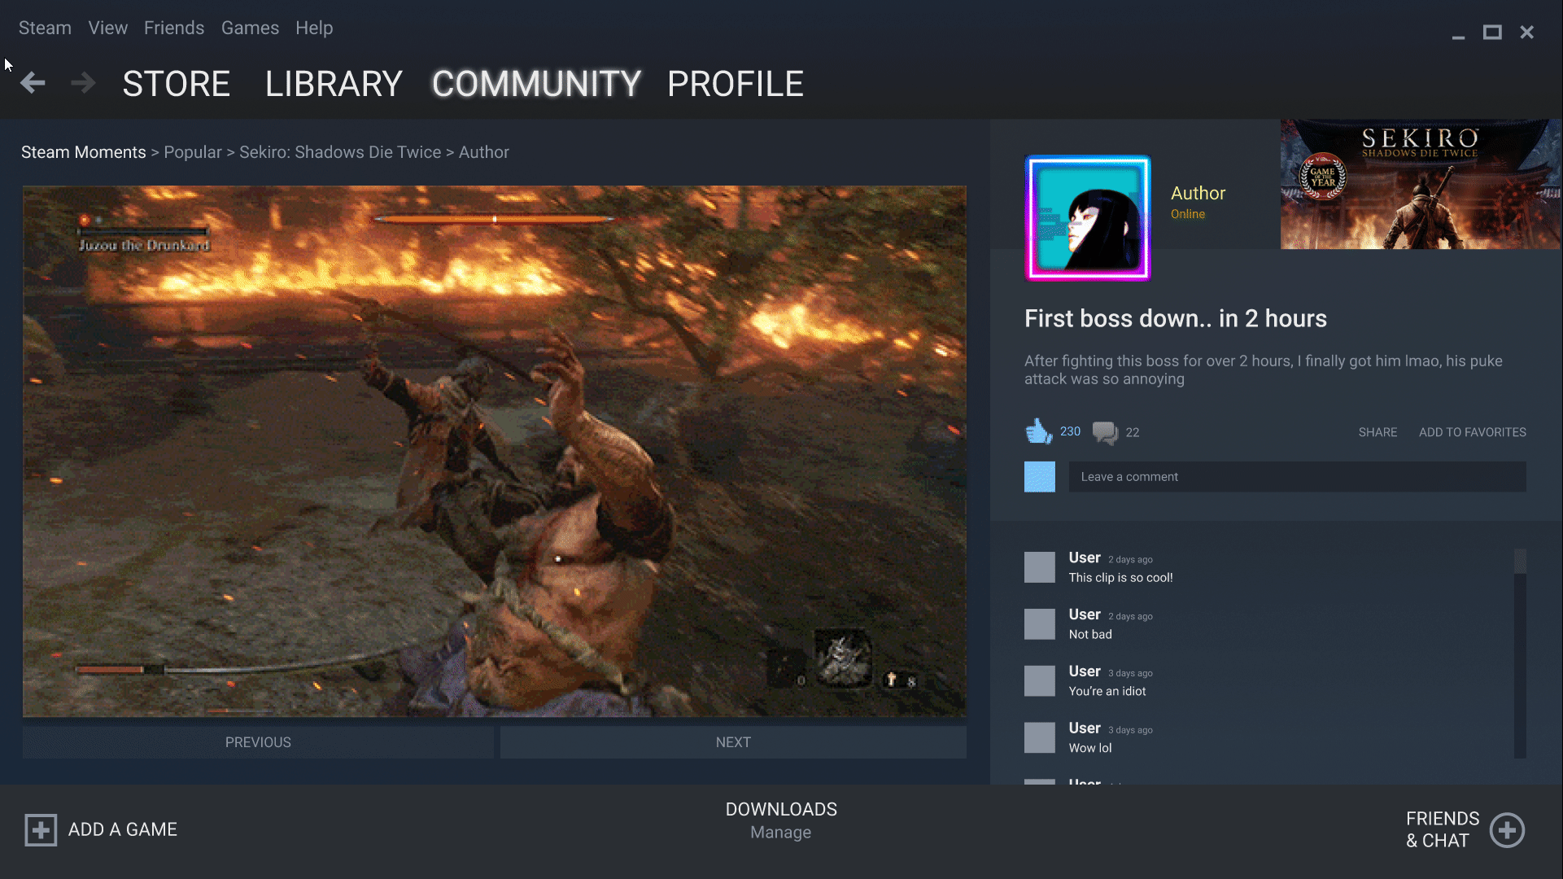Click the comments list scrollbar
Screen dimensions: 1563x879
(x=1520, y=654)
